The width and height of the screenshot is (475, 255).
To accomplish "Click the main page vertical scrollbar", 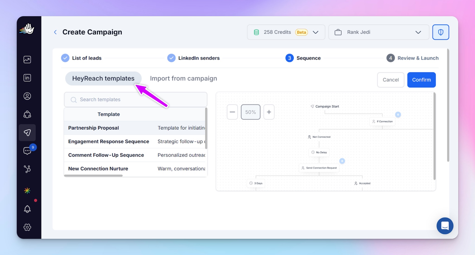I will [448, 105].
